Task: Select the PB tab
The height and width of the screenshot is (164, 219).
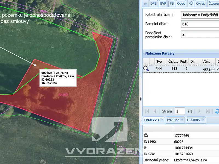Action: 172,4
